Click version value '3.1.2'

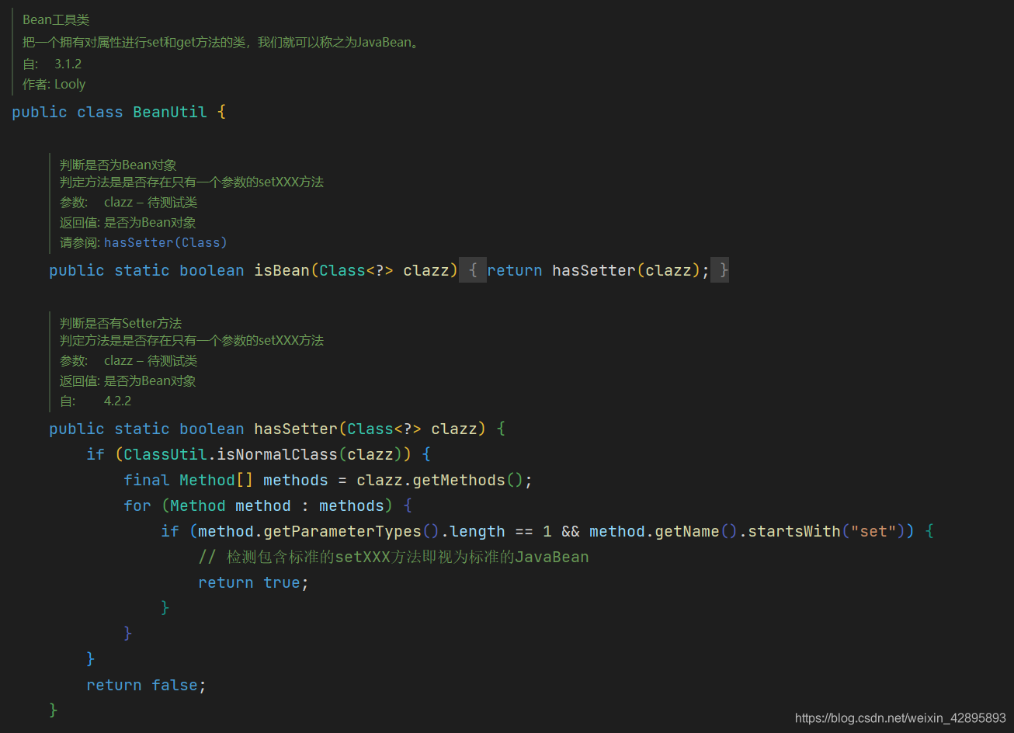point(68,64)
